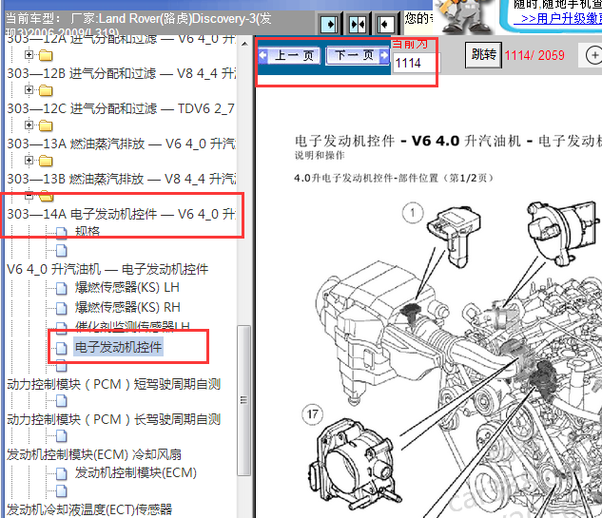Open folder icon under 303—13A

tap(46, 162)
